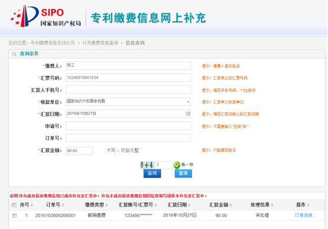
Task: Click 换一张 to refresh captcha
Action: point(187,165)
